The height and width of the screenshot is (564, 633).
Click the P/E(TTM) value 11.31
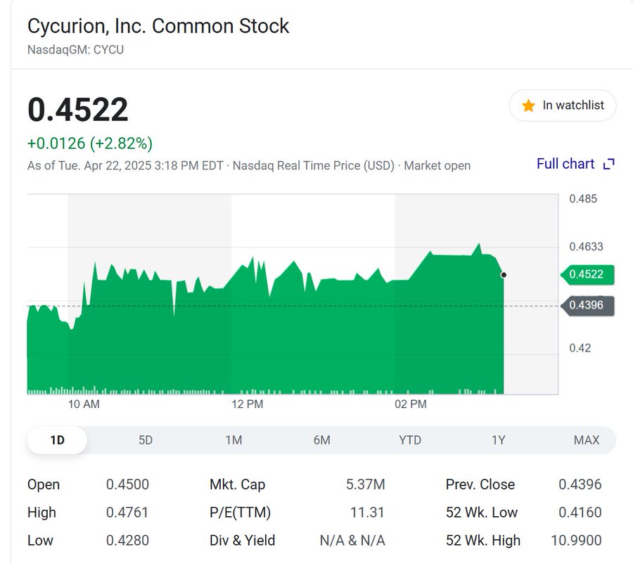(367, 513)
